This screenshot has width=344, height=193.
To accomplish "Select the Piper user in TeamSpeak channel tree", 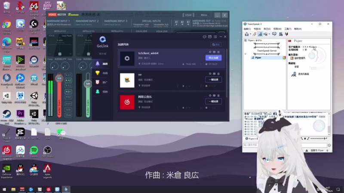I will click(x=268, y=58).
